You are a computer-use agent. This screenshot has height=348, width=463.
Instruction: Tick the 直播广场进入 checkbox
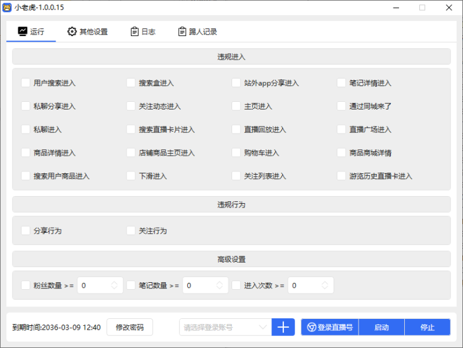pos(342,129)
